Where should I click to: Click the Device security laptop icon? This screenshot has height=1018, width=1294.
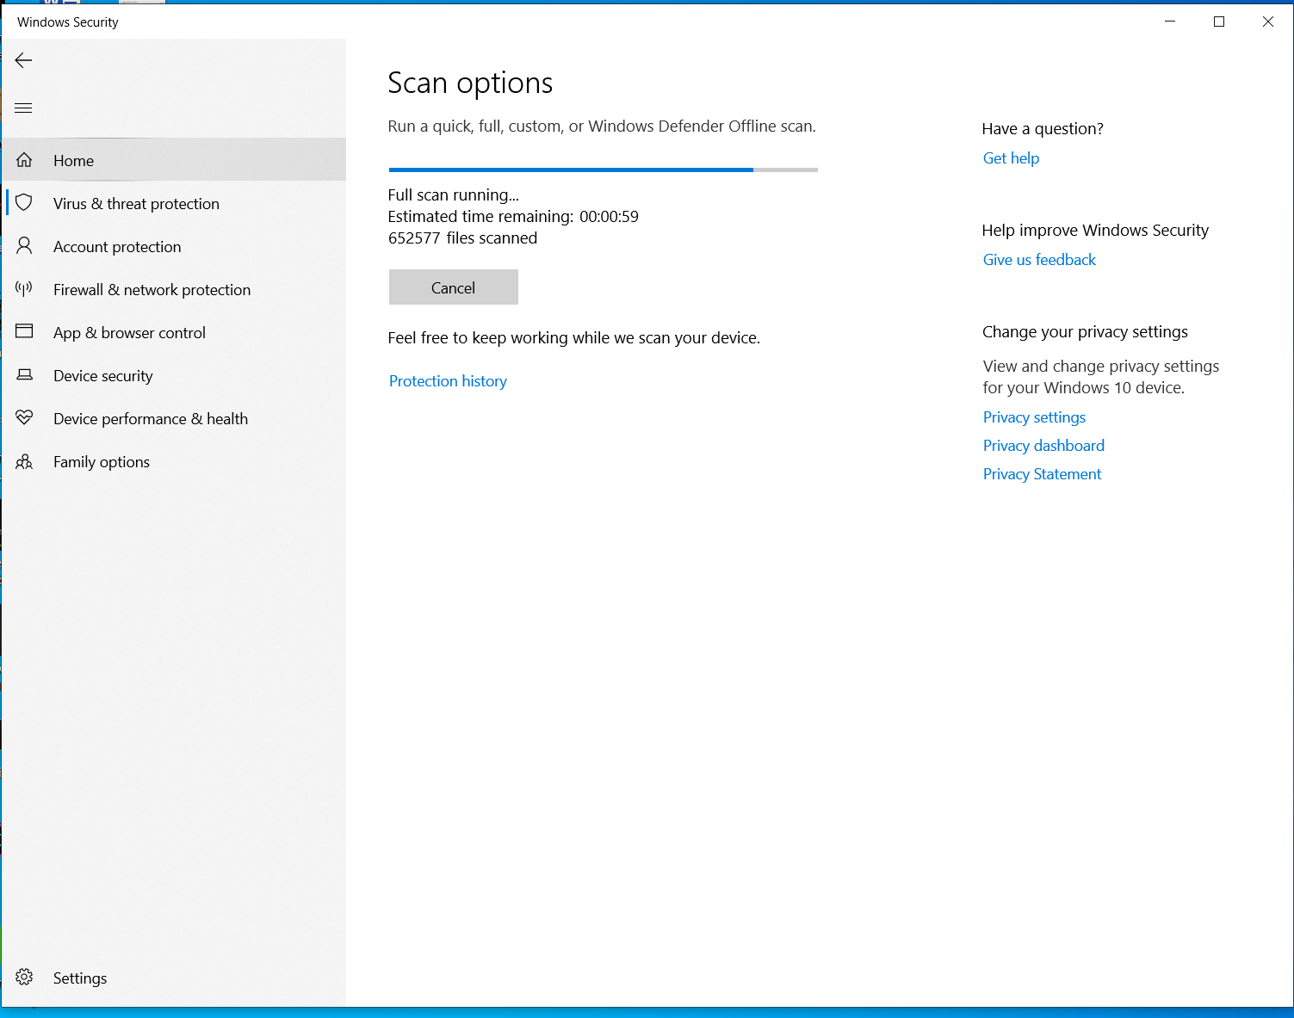coord(24,374)
